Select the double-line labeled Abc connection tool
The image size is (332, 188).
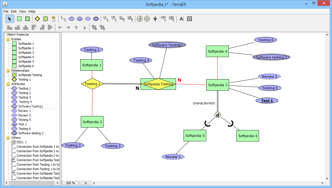pyautogui.click(x=171, y=19)
